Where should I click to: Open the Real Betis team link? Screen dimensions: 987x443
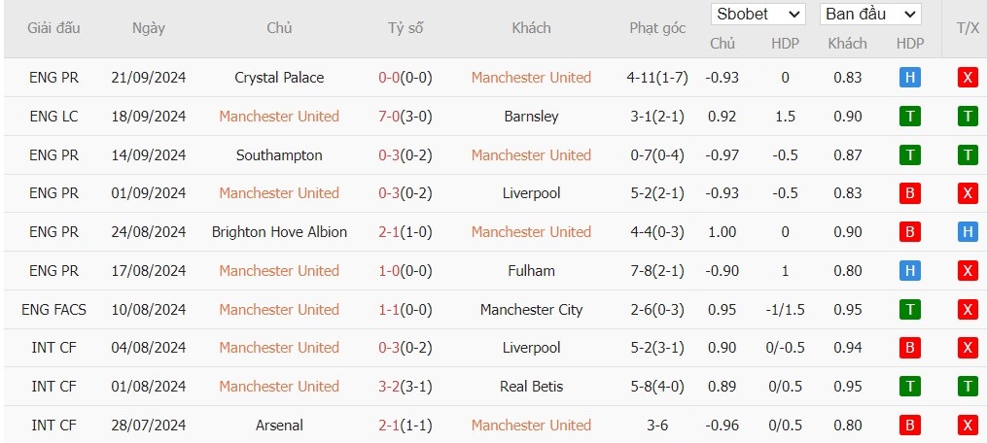531,387
